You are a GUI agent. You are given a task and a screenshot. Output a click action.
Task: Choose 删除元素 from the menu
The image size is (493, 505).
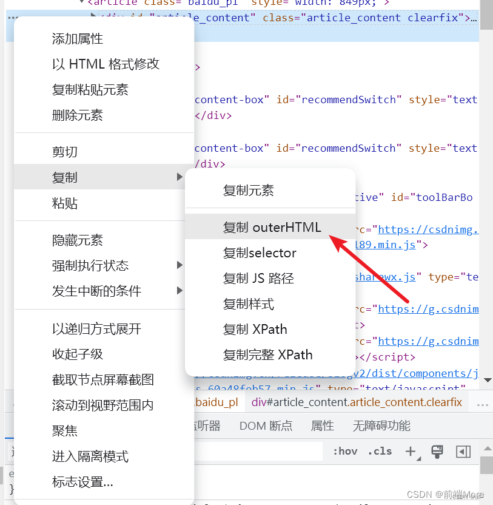point(104,115)
